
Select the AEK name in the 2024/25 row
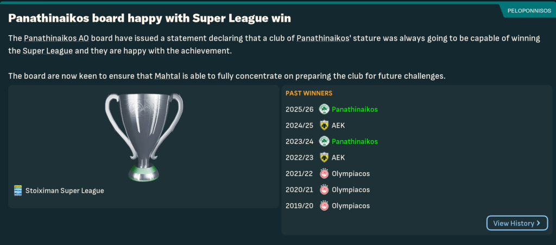tap(338, 125)
